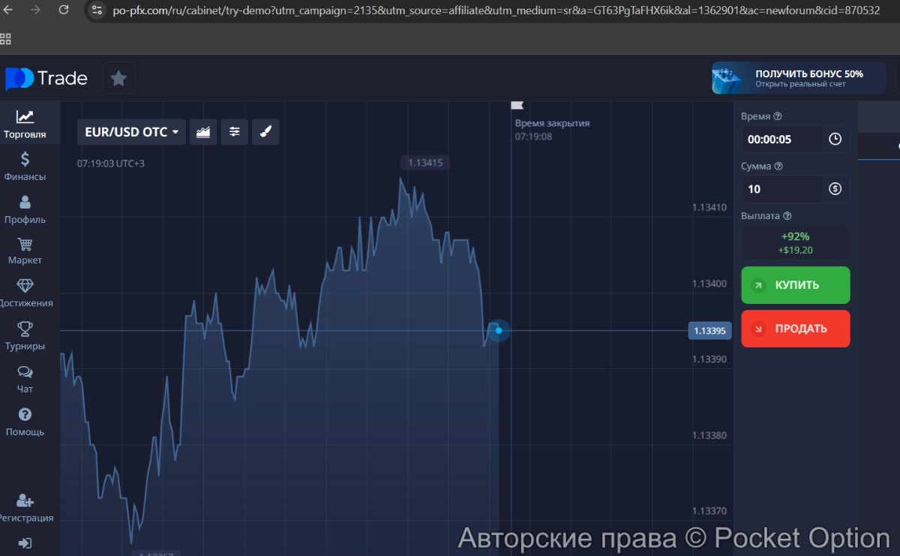Click help icon next to Сумма label

[778, 167]
